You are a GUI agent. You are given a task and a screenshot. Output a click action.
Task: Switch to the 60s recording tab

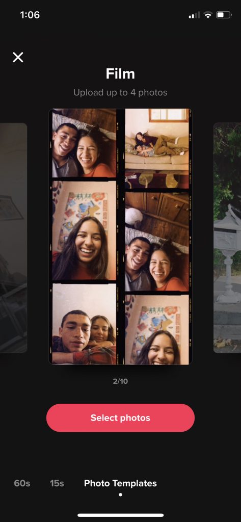tap(22, 483)
